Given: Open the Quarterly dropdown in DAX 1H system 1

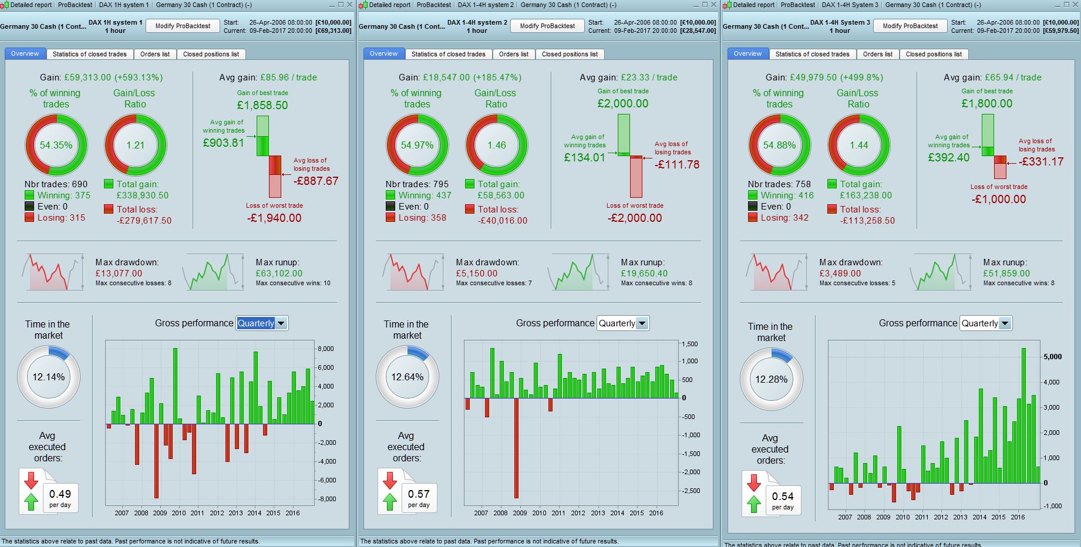Looking at the screenshot, I should point(262,323).
